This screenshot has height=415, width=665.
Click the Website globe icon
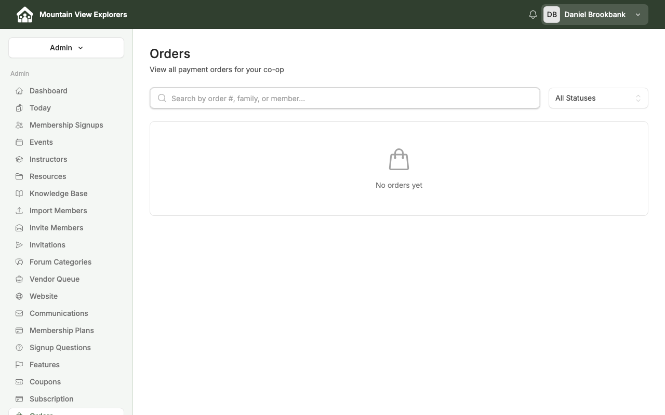coord(19,296)
